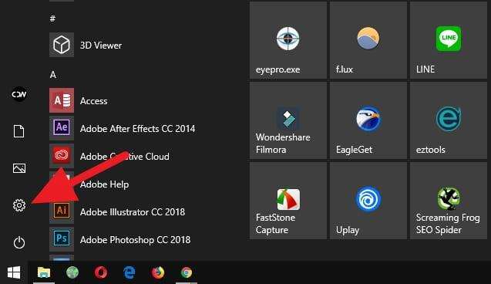The width and height of the screenshot is (491, 284).
Task: Open the Documents icon in Start sidebar
Action: click(x=18, y=131)
